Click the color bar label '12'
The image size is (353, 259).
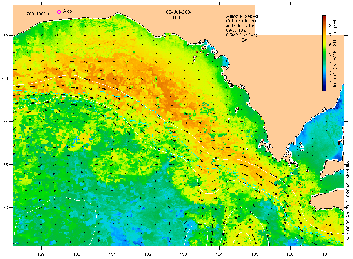click(329, 83)
